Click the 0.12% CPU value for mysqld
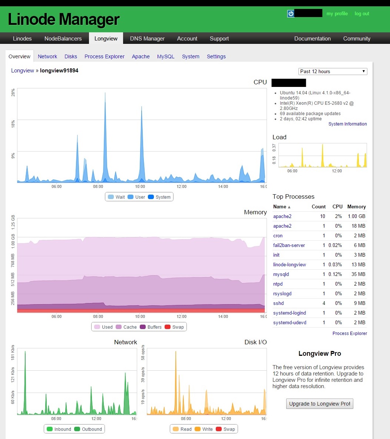390x439 pixels. tap(335, 274)
